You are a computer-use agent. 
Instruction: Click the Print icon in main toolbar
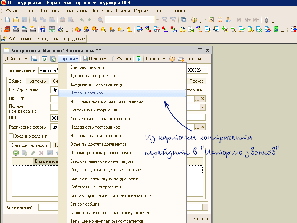(62, 20)
